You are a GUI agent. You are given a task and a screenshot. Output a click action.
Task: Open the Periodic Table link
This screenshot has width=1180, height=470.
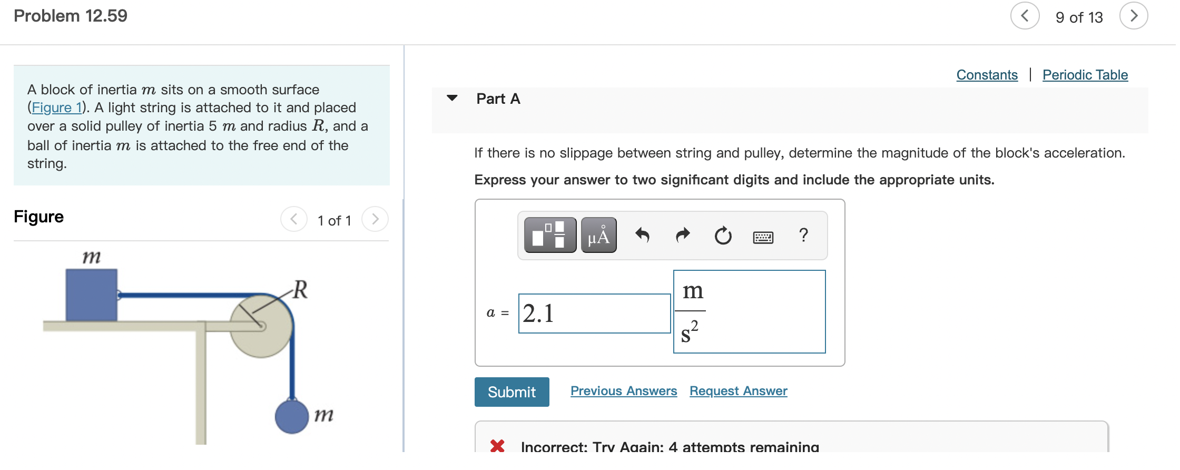1085,75
